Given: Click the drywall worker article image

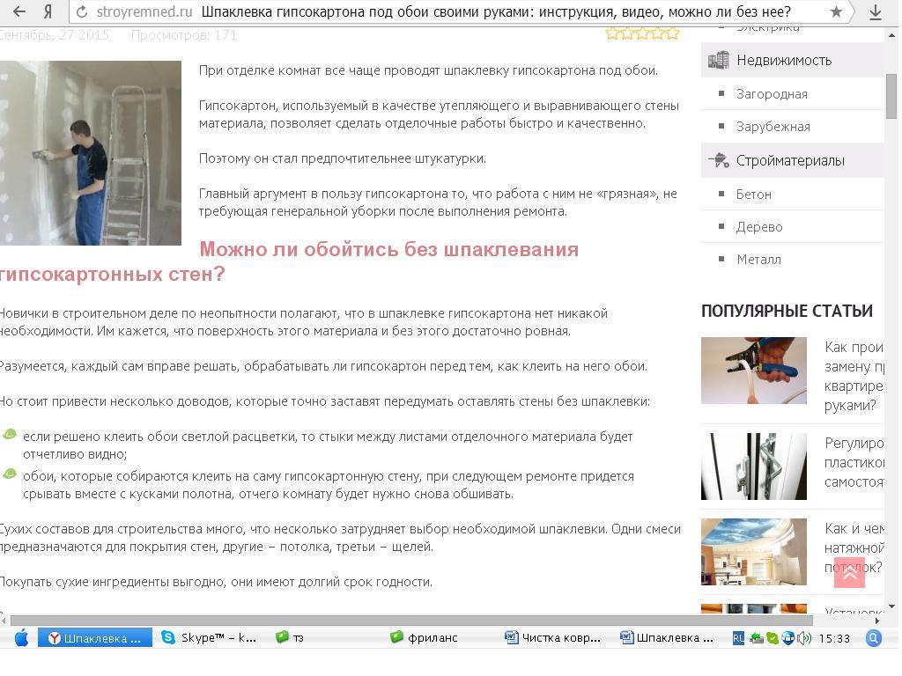Looking at the screenshot, I should (91, 153).
